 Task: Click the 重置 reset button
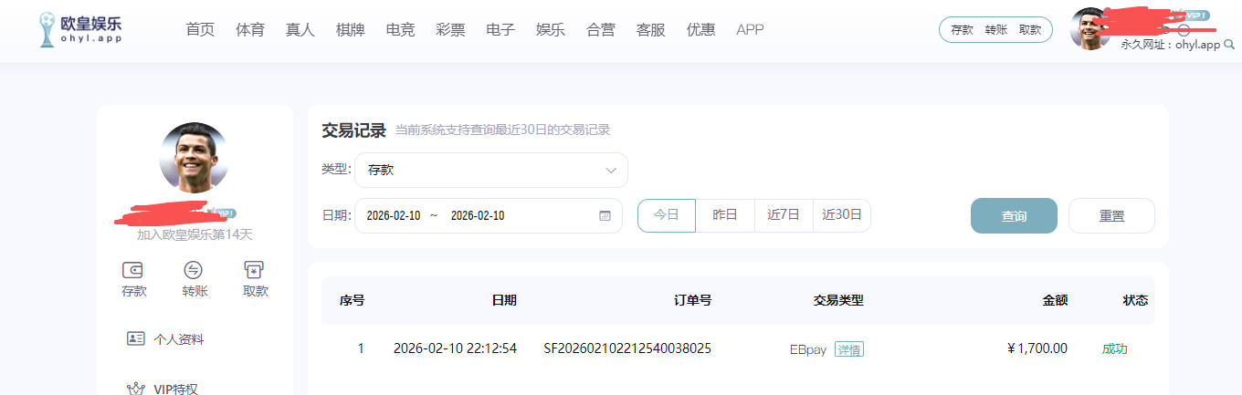[x=1111, y=216]
